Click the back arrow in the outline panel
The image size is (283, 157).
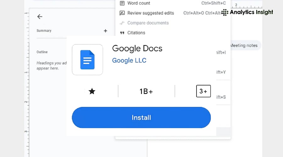pos(40,17)
